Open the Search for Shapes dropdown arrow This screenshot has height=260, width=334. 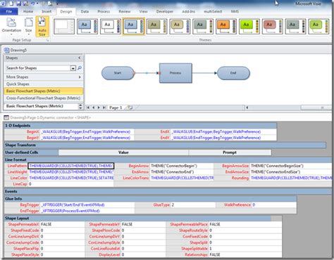pyautogui.click(x=73, y=68)
